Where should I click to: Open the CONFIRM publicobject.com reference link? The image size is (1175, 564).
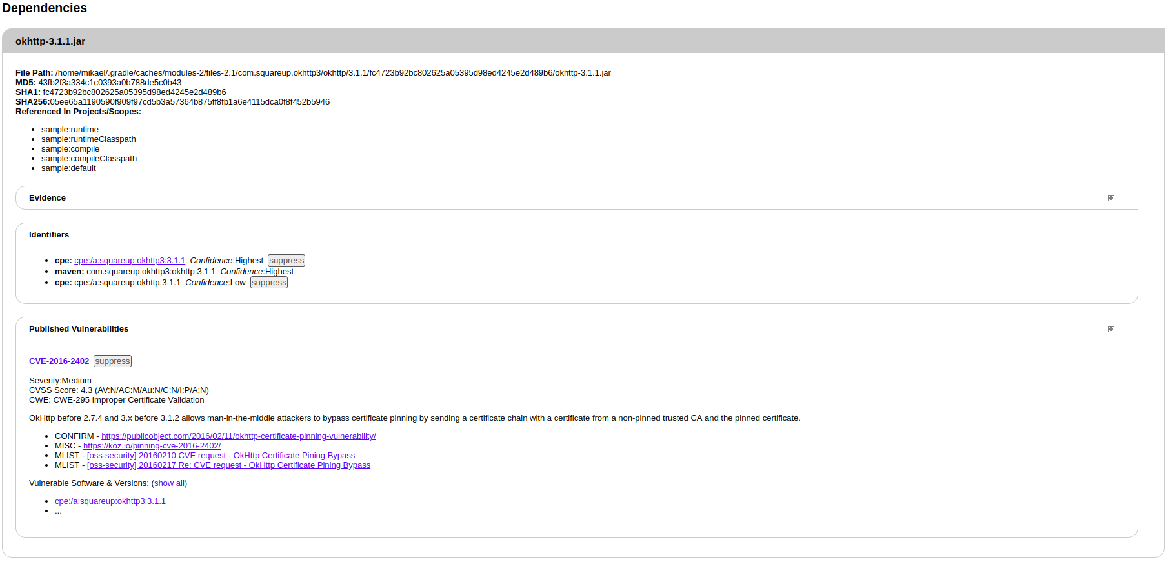(x=238, y=436)
